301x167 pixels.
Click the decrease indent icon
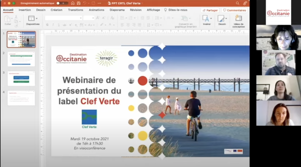(x=142, y=18)
